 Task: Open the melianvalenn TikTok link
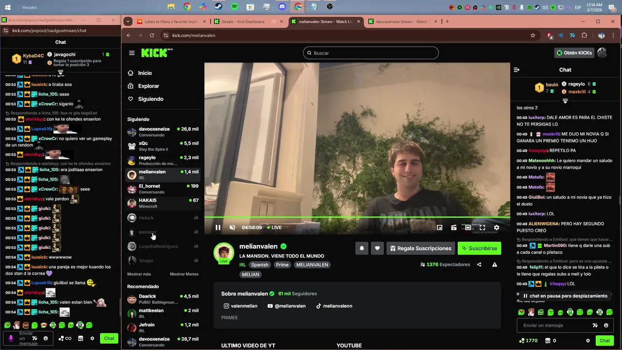coord(334,306)
